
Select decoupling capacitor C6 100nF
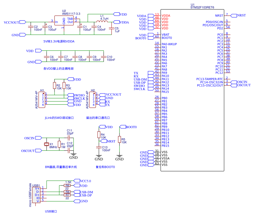click(x=47, y=57)
